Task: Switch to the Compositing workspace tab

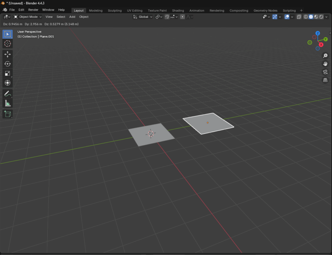Action: point(239,10)
